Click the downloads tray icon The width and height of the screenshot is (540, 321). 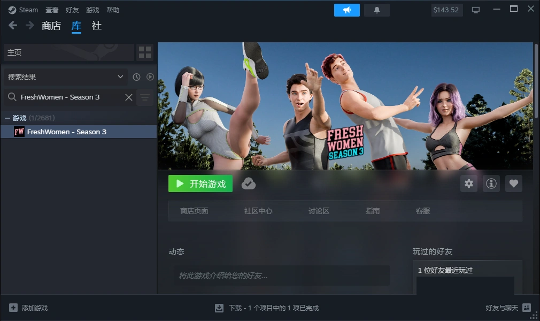tap(219, 308)
